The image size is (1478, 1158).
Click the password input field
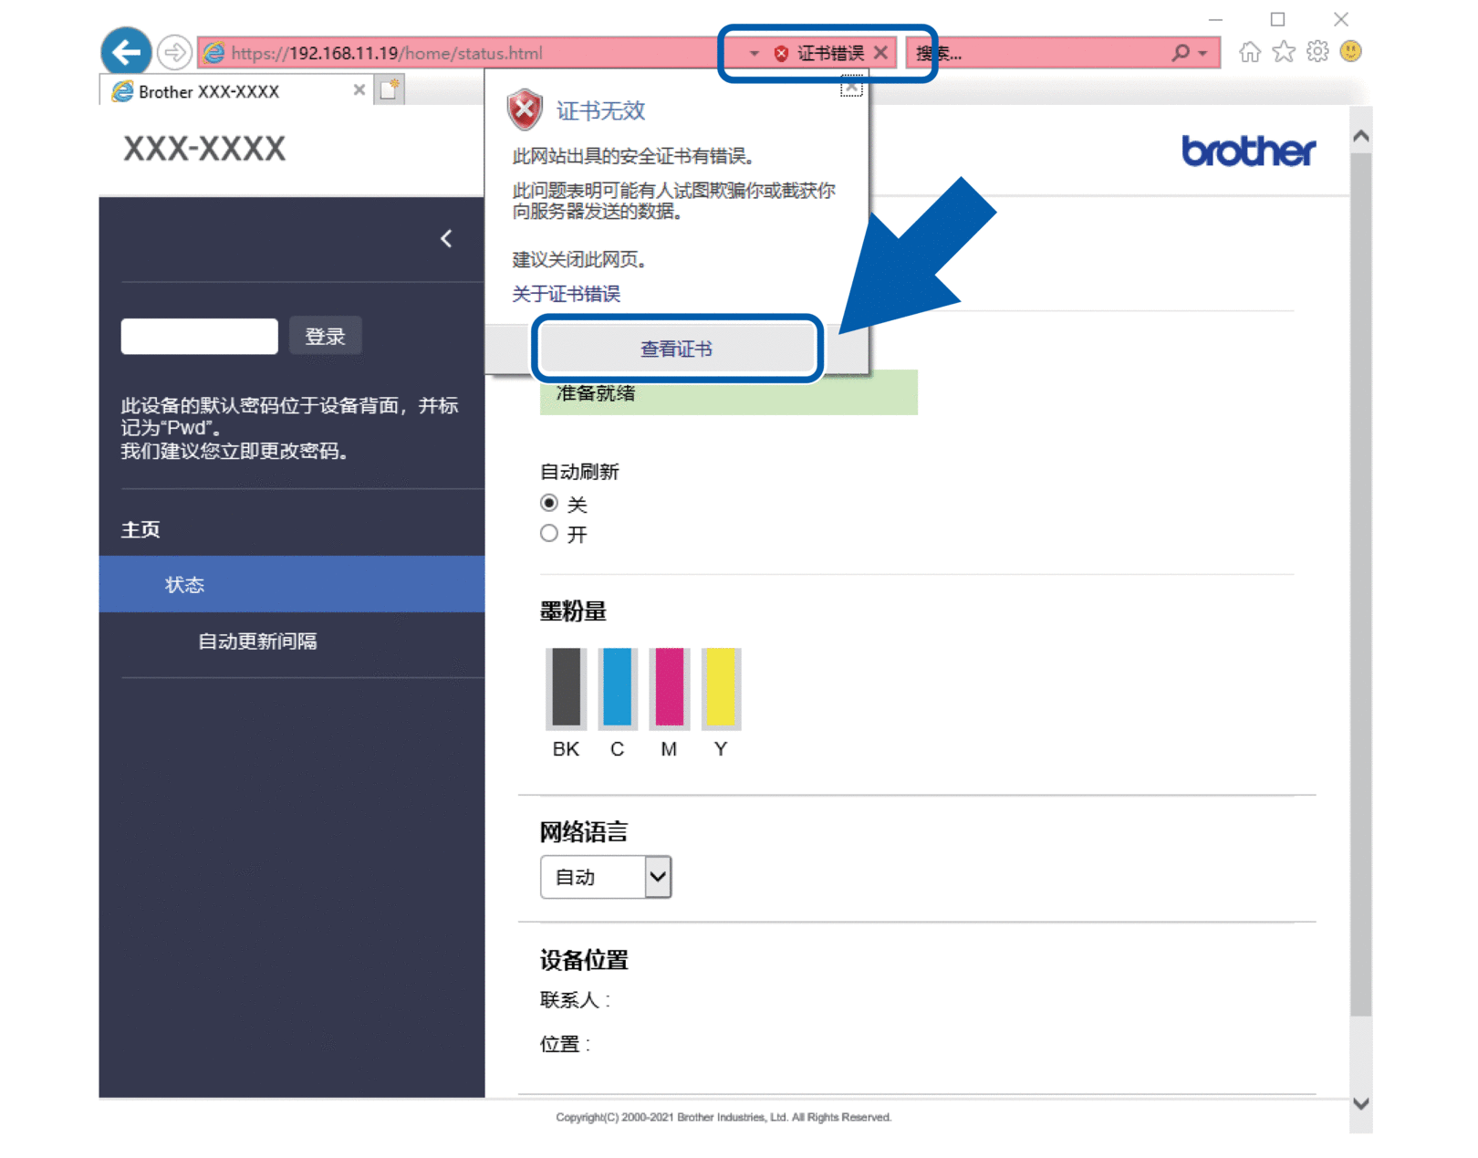[x=199, y=336]
